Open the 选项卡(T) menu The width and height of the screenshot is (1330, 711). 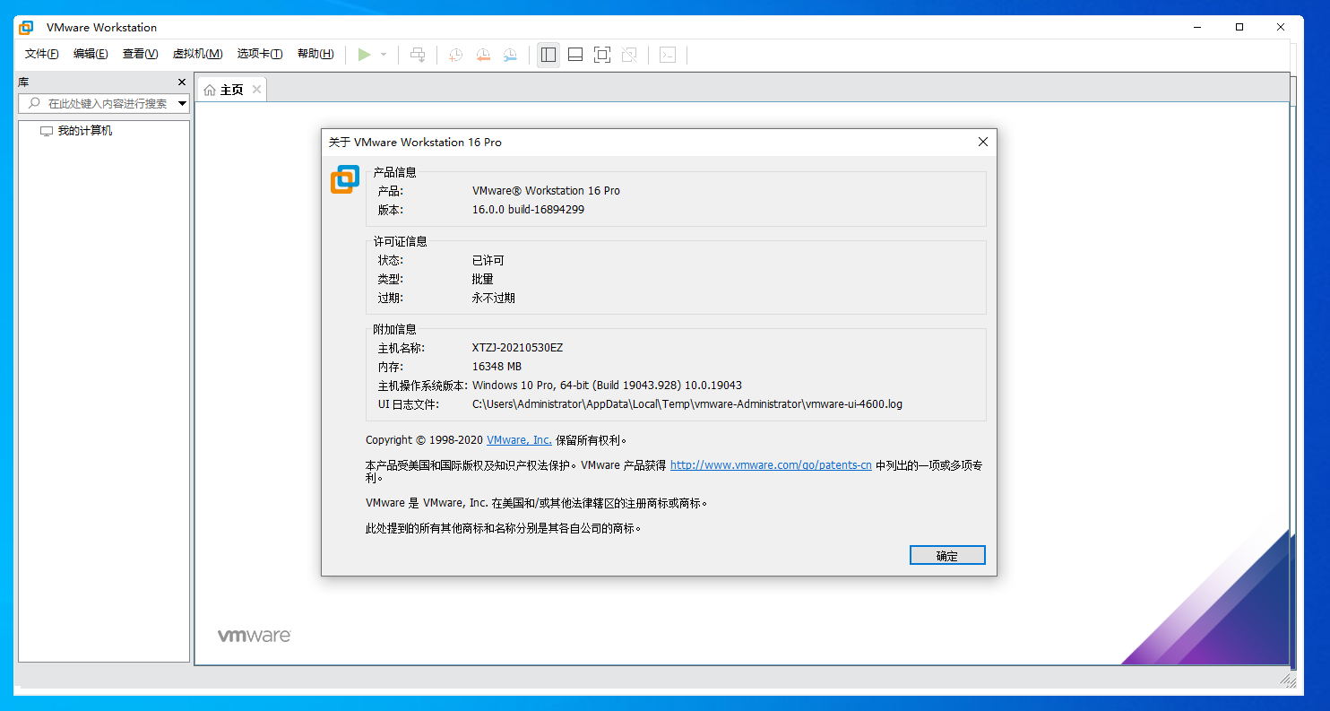[260, 54]
